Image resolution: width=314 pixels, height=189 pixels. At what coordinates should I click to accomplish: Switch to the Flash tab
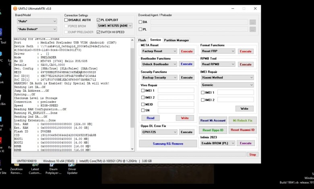pos(142,40)
